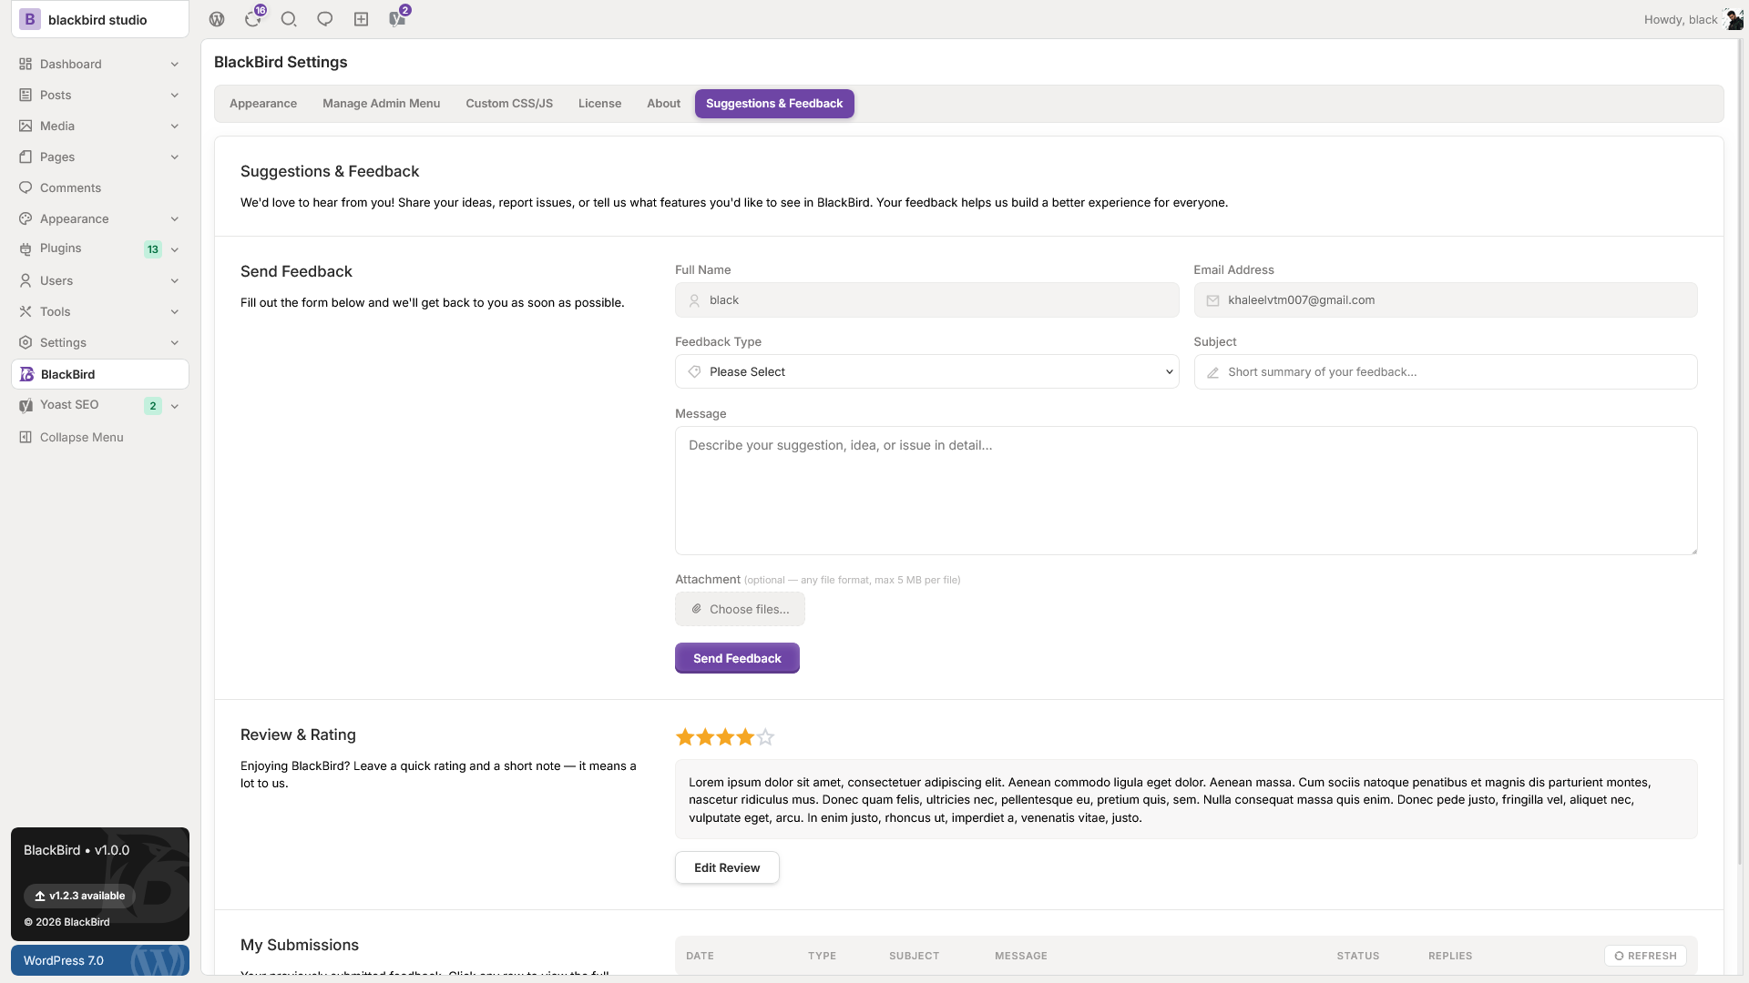Set rating to five stars

(765, 737)
